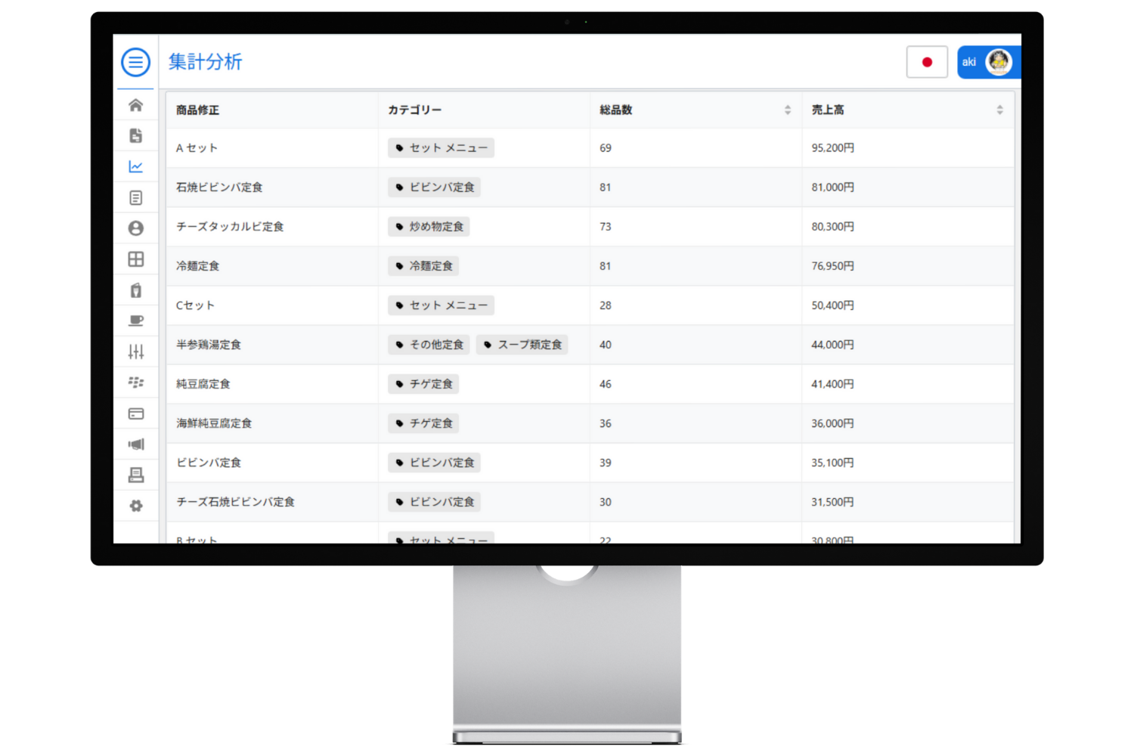
Task: Open settings with the gear icon
Action: [136, 505]
